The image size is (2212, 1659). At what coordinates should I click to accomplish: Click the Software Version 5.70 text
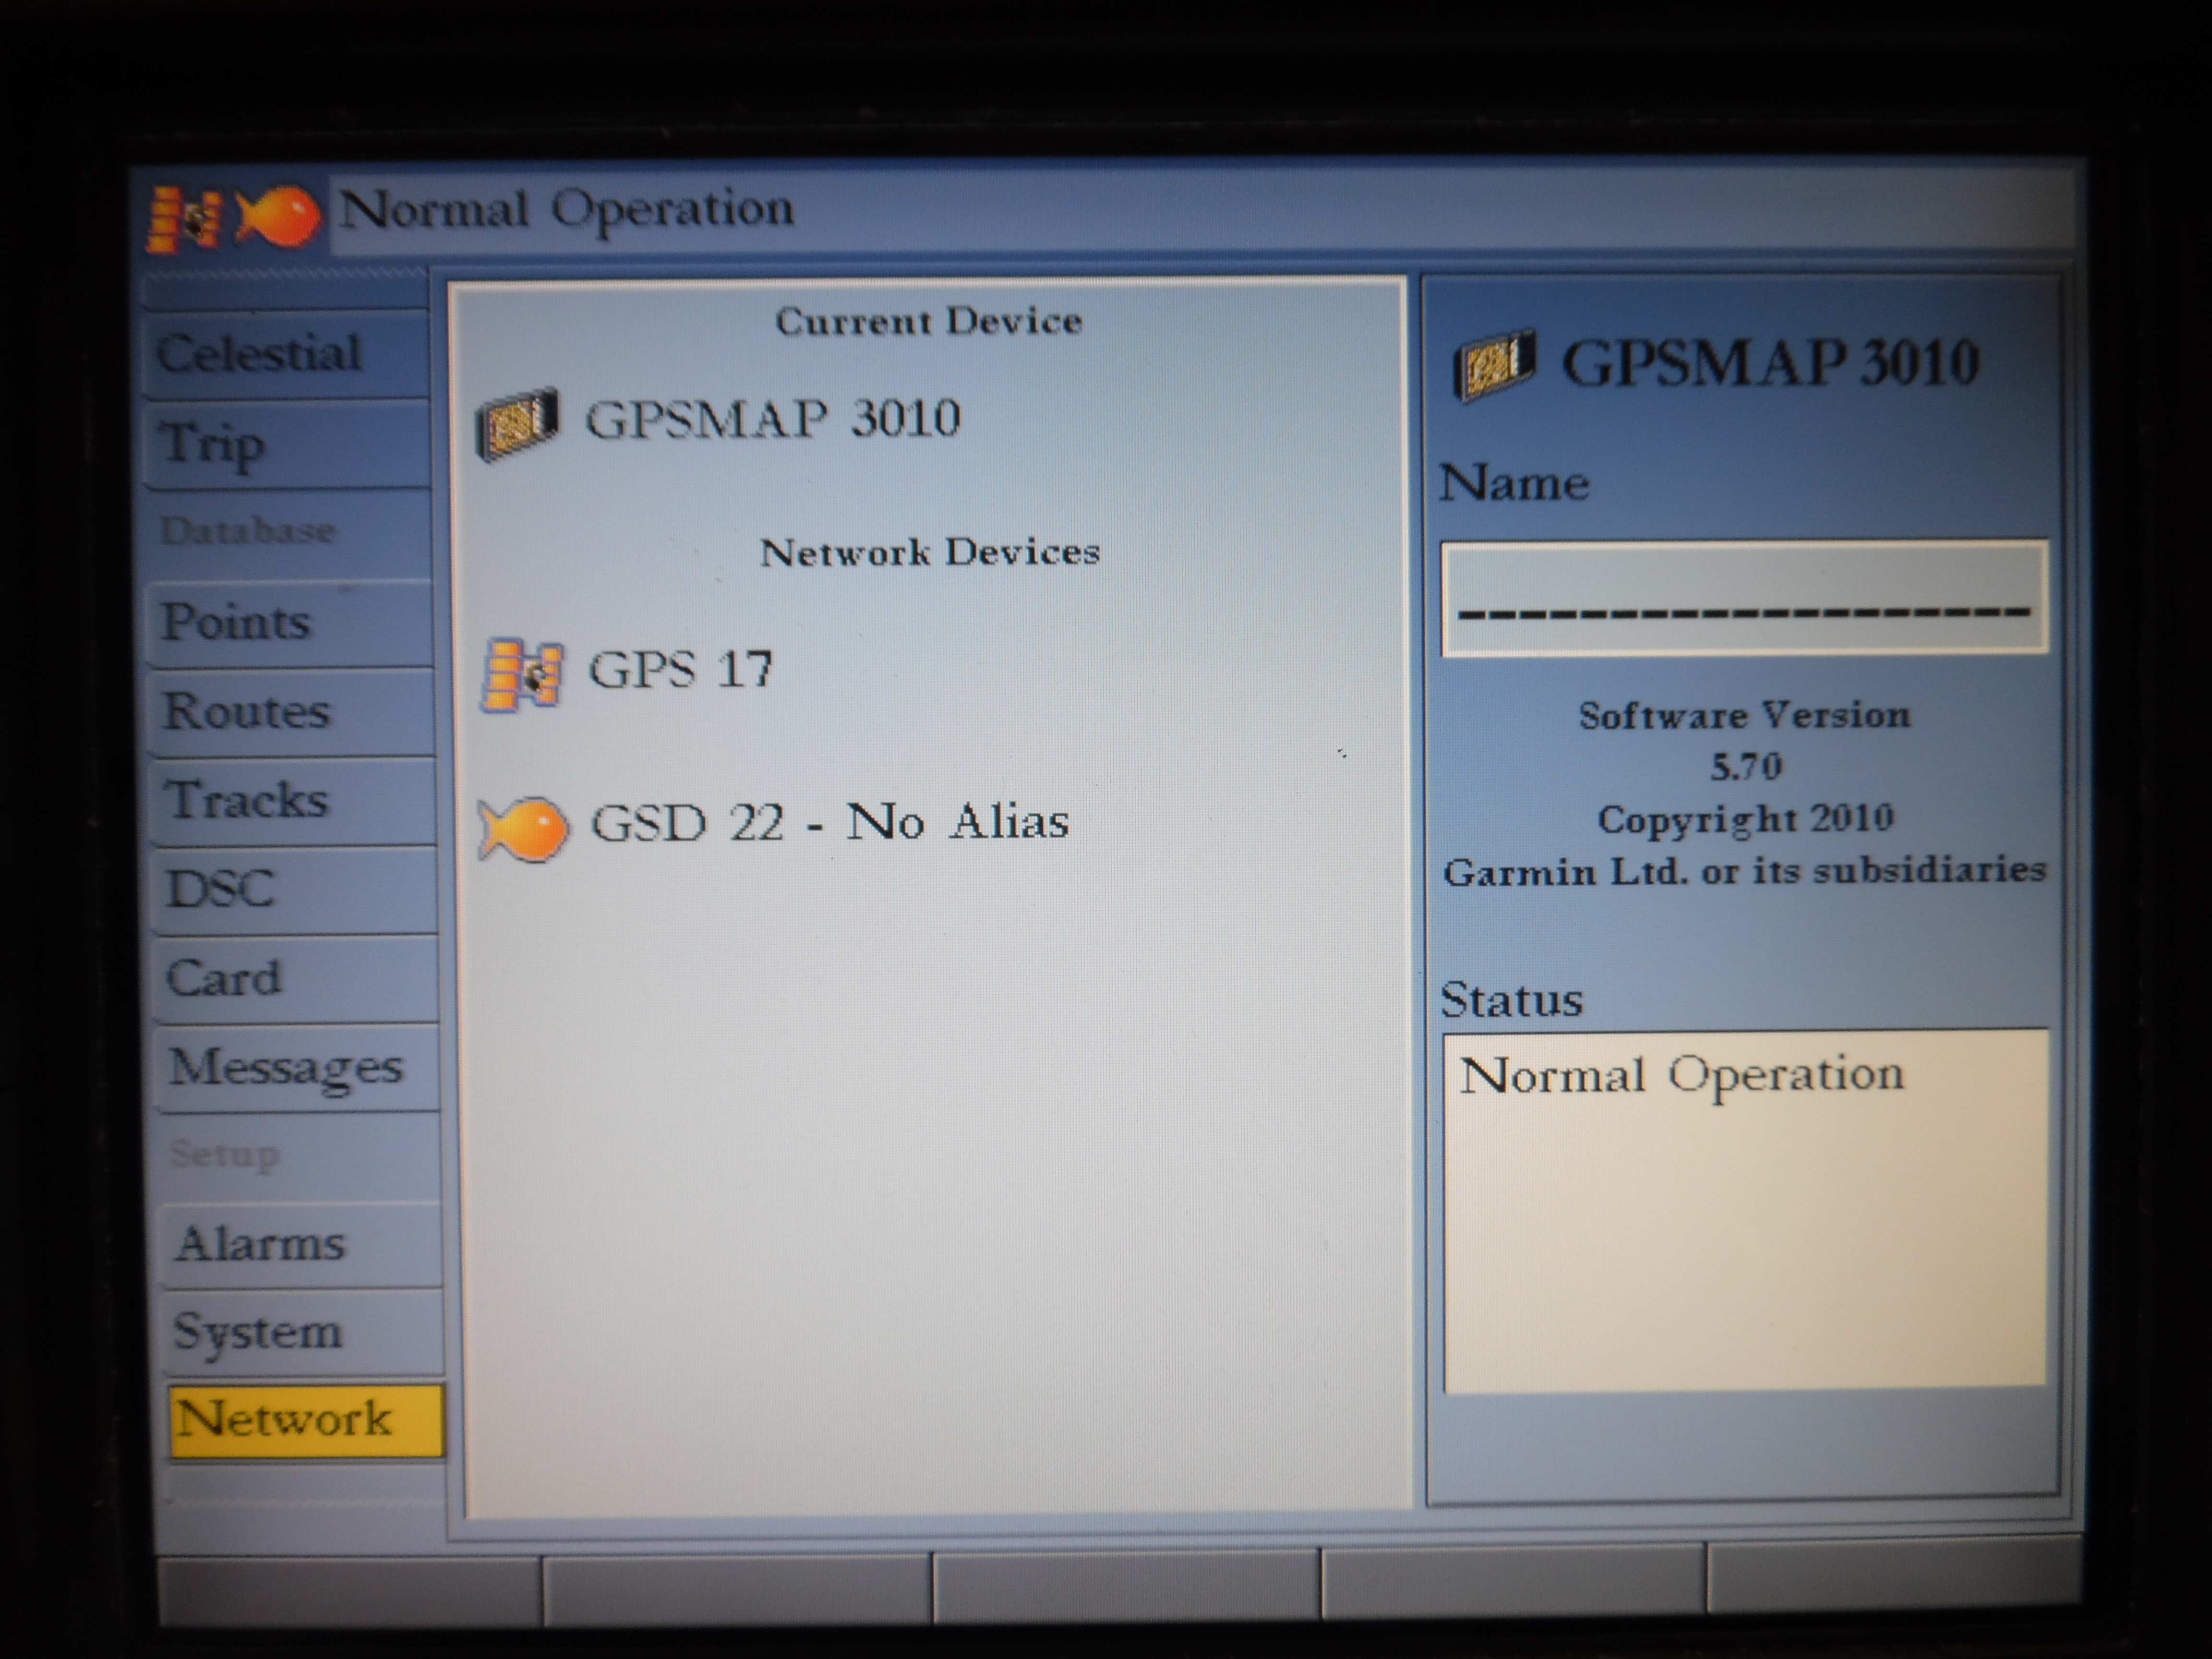click(1745, 741)
